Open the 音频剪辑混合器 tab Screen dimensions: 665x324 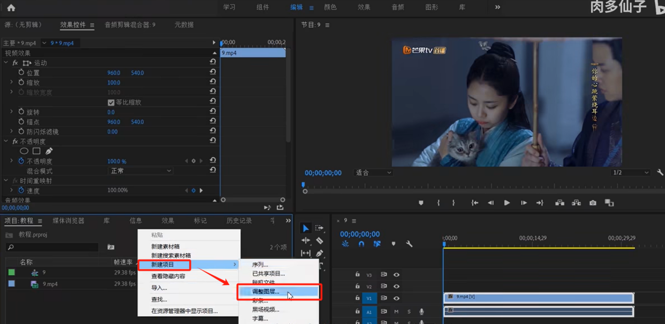tap(130, 25)
